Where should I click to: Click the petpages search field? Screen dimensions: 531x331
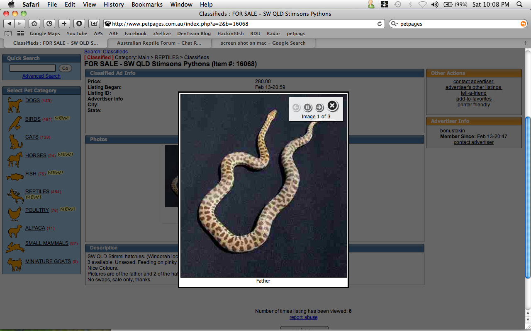(458, 24)
